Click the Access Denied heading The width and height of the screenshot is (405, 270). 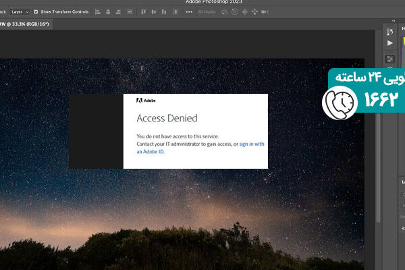coord(167,118)
